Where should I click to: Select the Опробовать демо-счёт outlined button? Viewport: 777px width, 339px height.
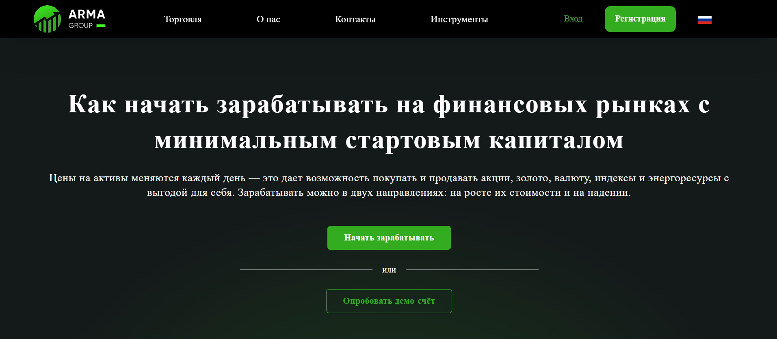pyautogui.click(x=389, y=301)
